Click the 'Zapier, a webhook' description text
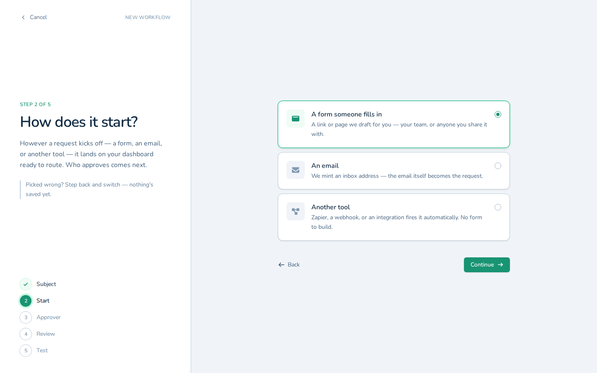 (x=397, y=222)
